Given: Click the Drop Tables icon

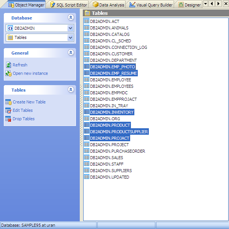Looking at the screenshot, I should [8, 119].
